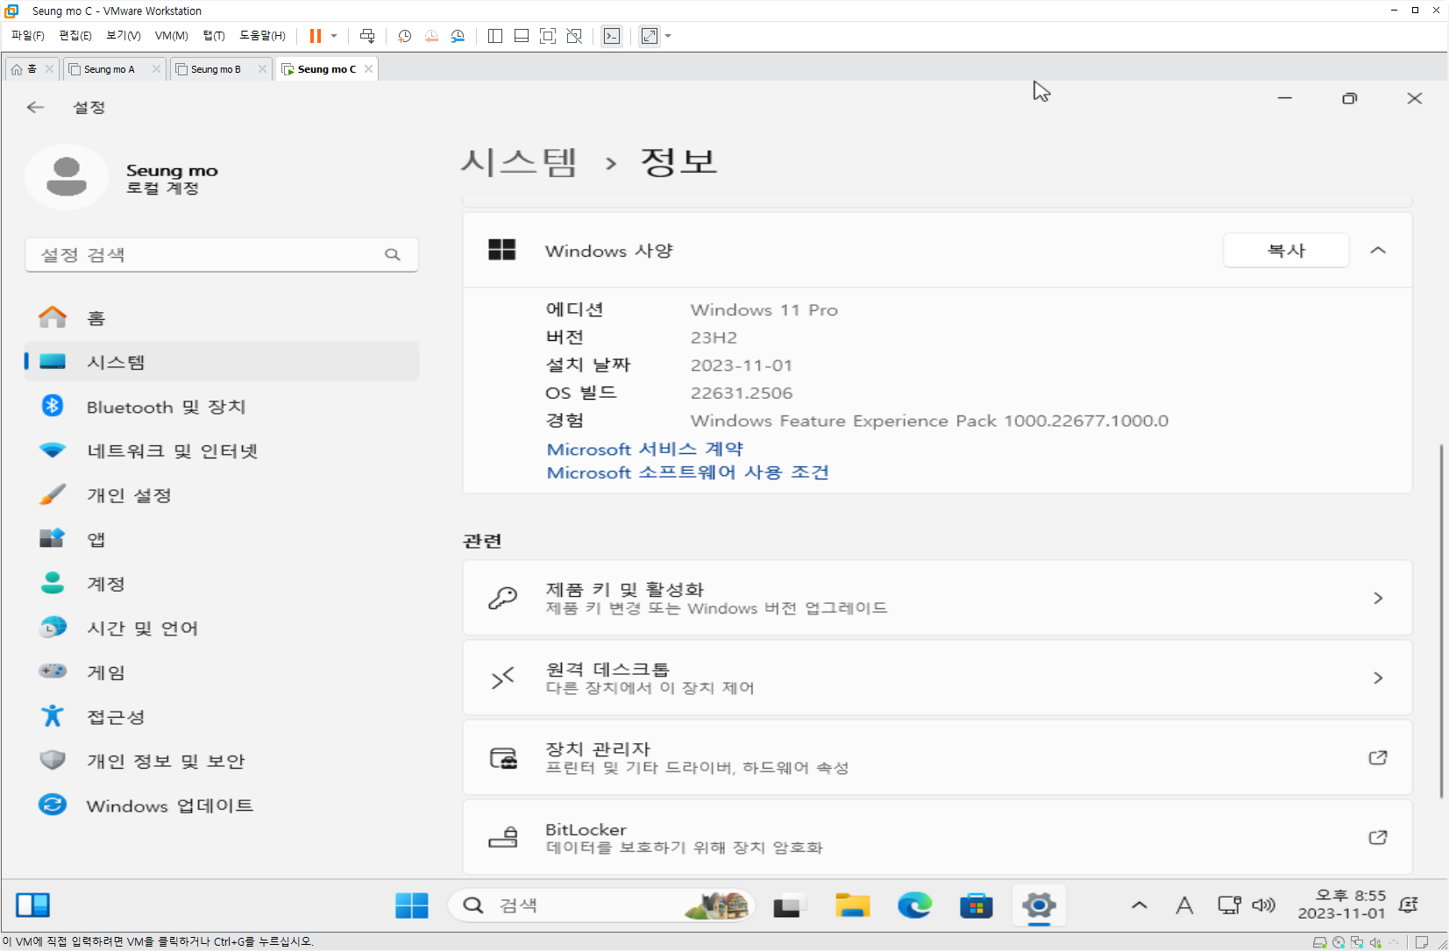Open 계정 settings in the sidebar
Viewport: 1449px width, 951px height.
[x=222, y=583]
